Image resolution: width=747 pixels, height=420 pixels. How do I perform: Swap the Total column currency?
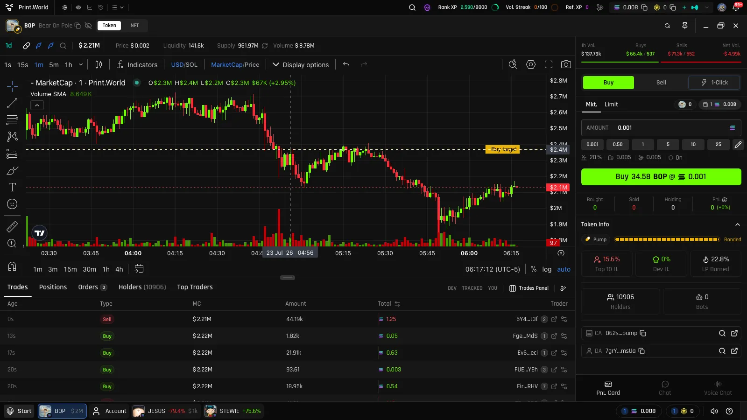click(x=397, y=304)
